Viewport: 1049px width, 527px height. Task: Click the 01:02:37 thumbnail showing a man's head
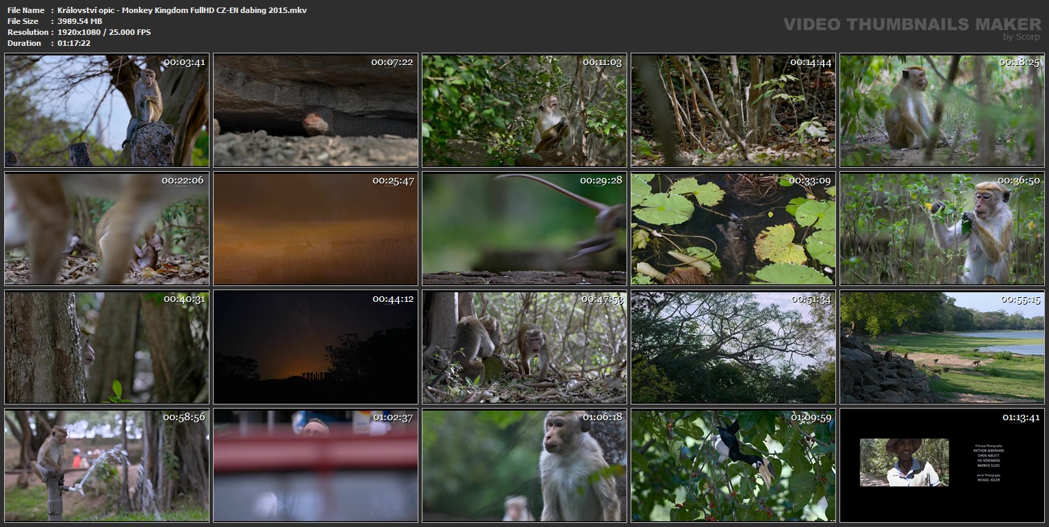315,465
